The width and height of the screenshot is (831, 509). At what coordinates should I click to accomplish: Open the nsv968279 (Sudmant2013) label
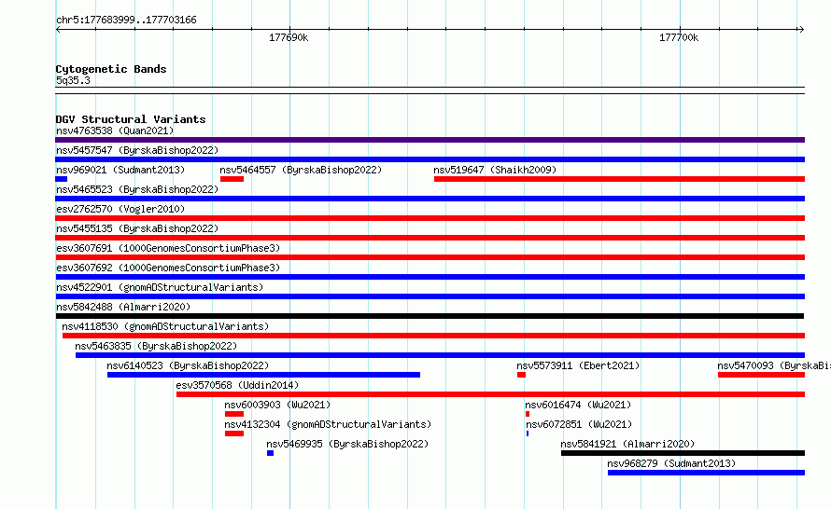point(671,463)
